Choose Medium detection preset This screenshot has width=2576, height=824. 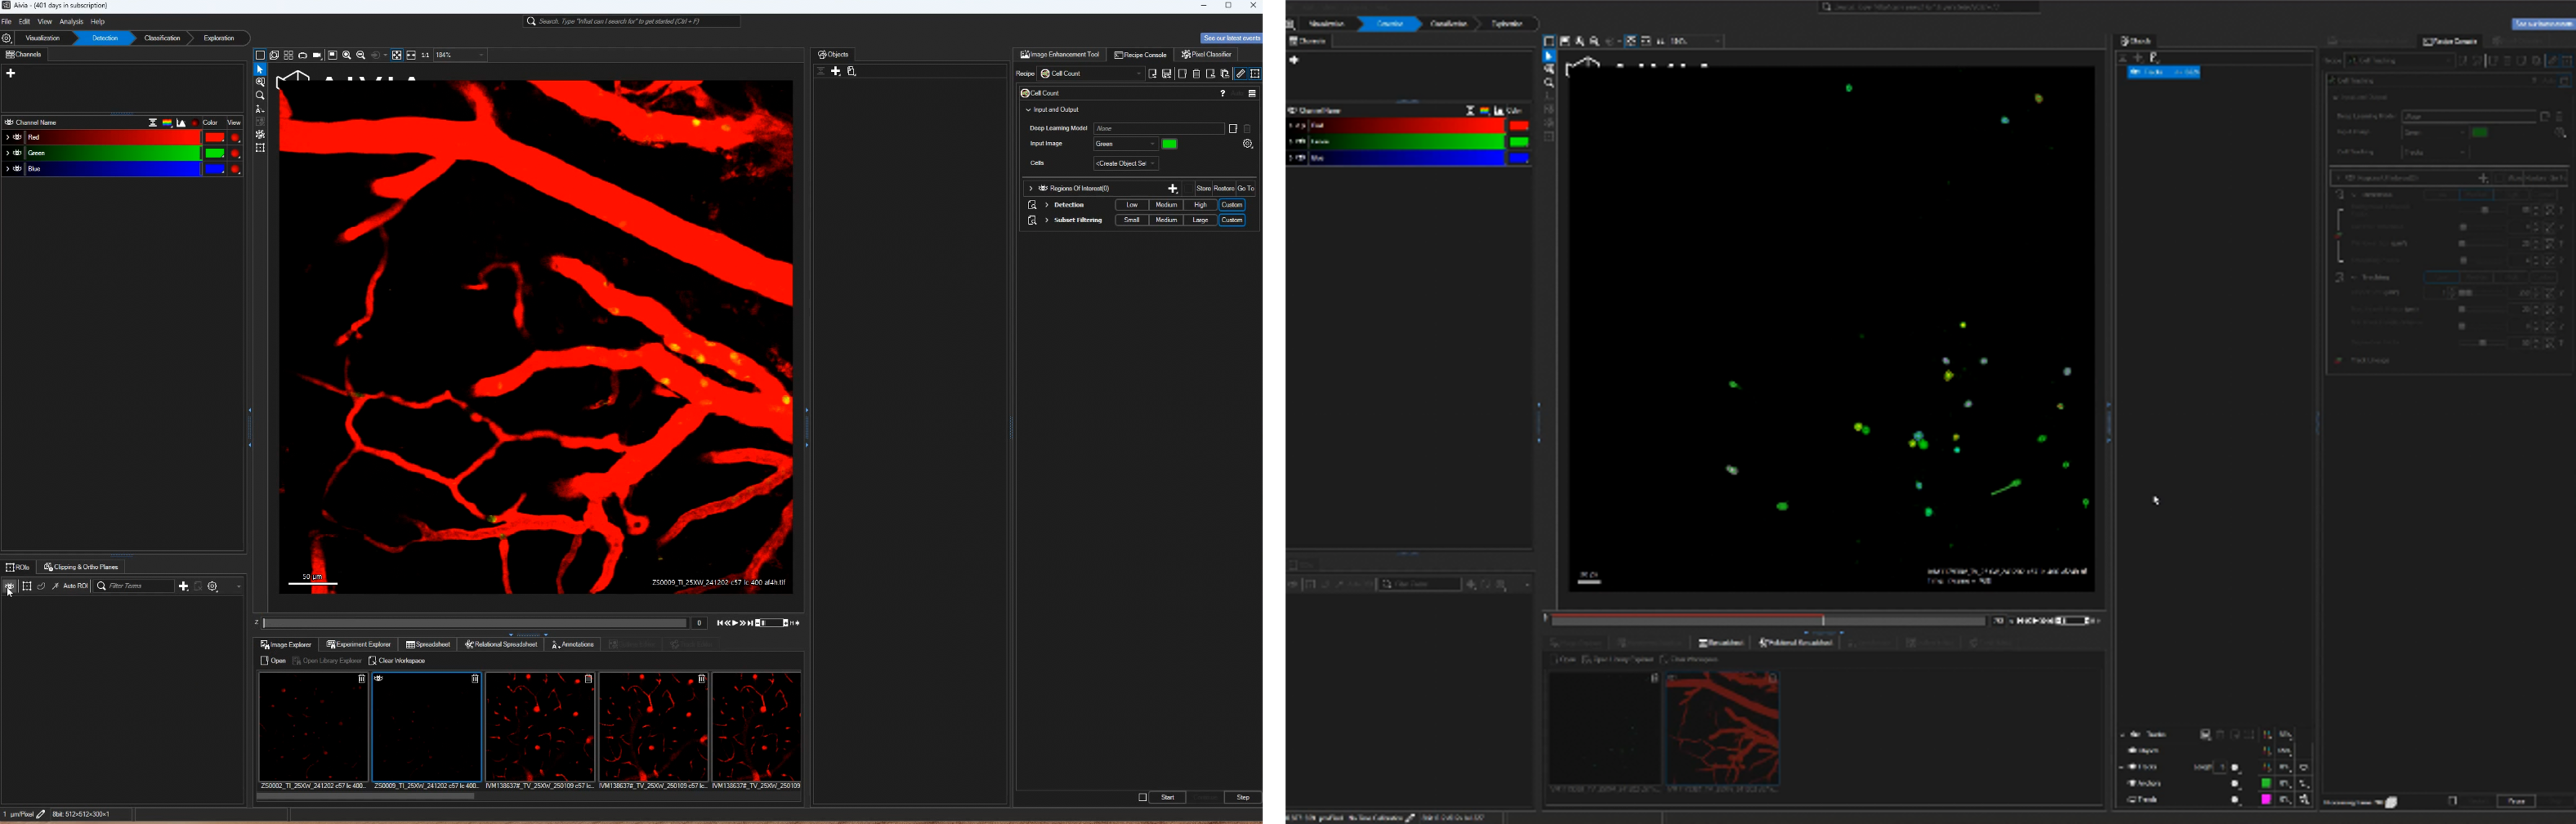pos(1166,206)
